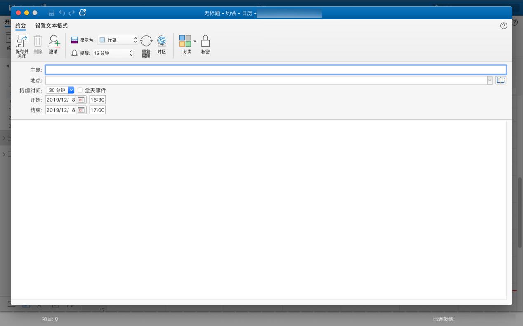Click the 提醒 reminder stepper up arrow

pos(130,51)
